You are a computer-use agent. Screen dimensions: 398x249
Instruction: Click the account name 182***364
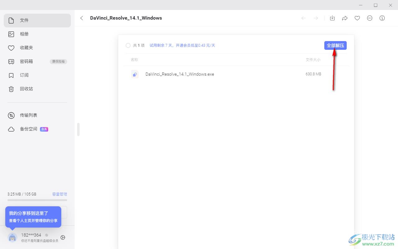(x=31, y=235)
